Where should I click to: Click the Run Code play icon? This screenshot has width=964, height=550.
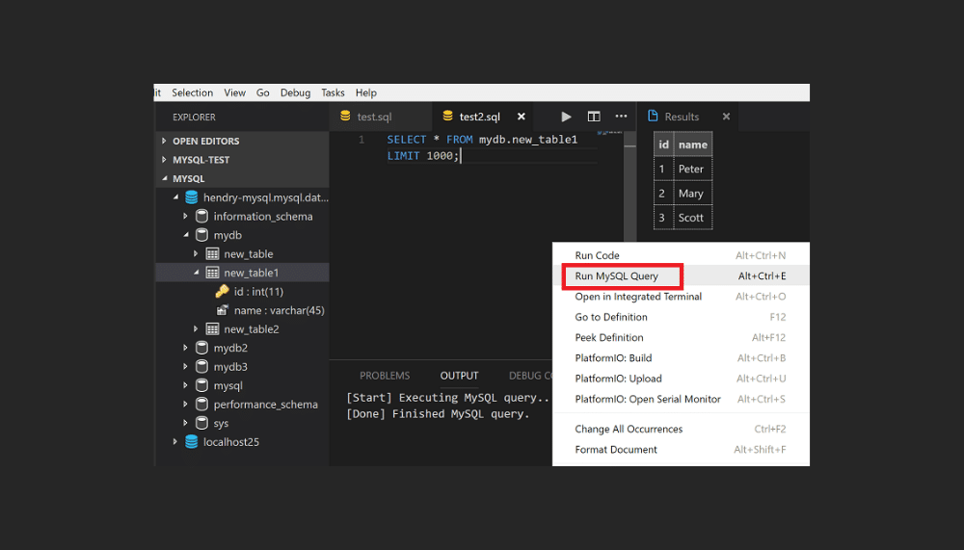[566, 117]
